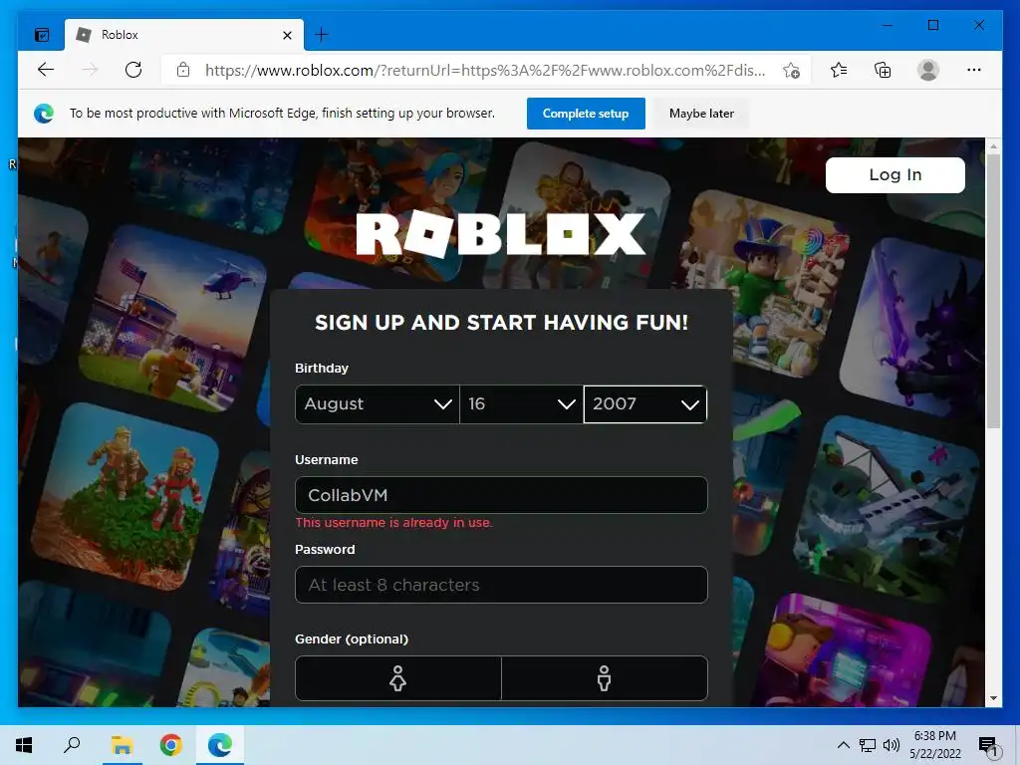Focus the Password field
The width and height of the screenshot is (1020, 765).
click(x=501, y=585)
